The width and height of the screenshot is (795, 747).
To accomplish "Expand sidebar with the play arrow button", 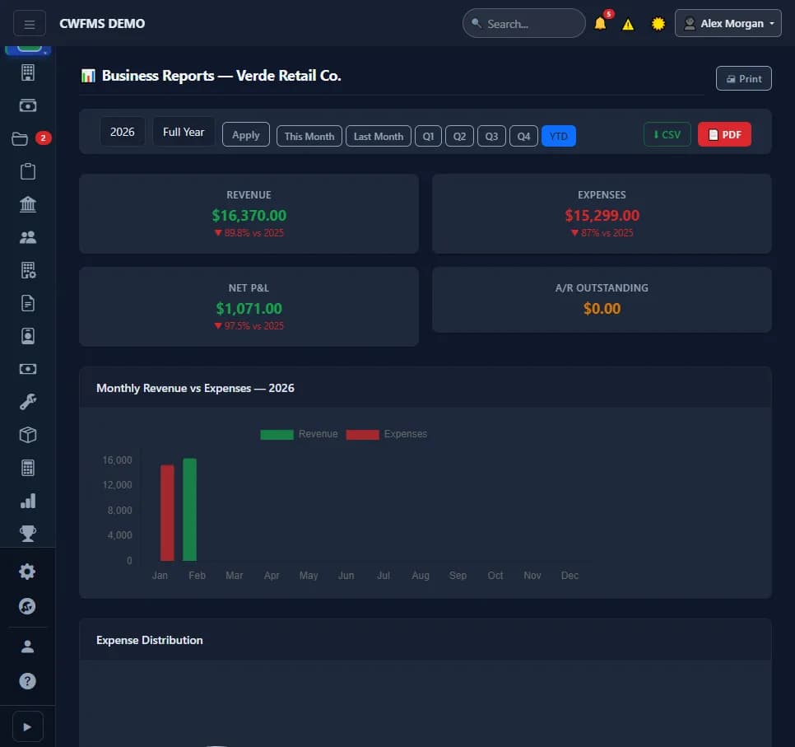I will 28,727.
